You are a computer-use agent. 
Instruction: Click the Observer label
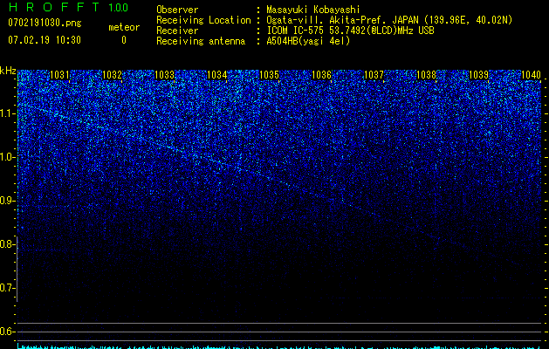click(177, 10)
